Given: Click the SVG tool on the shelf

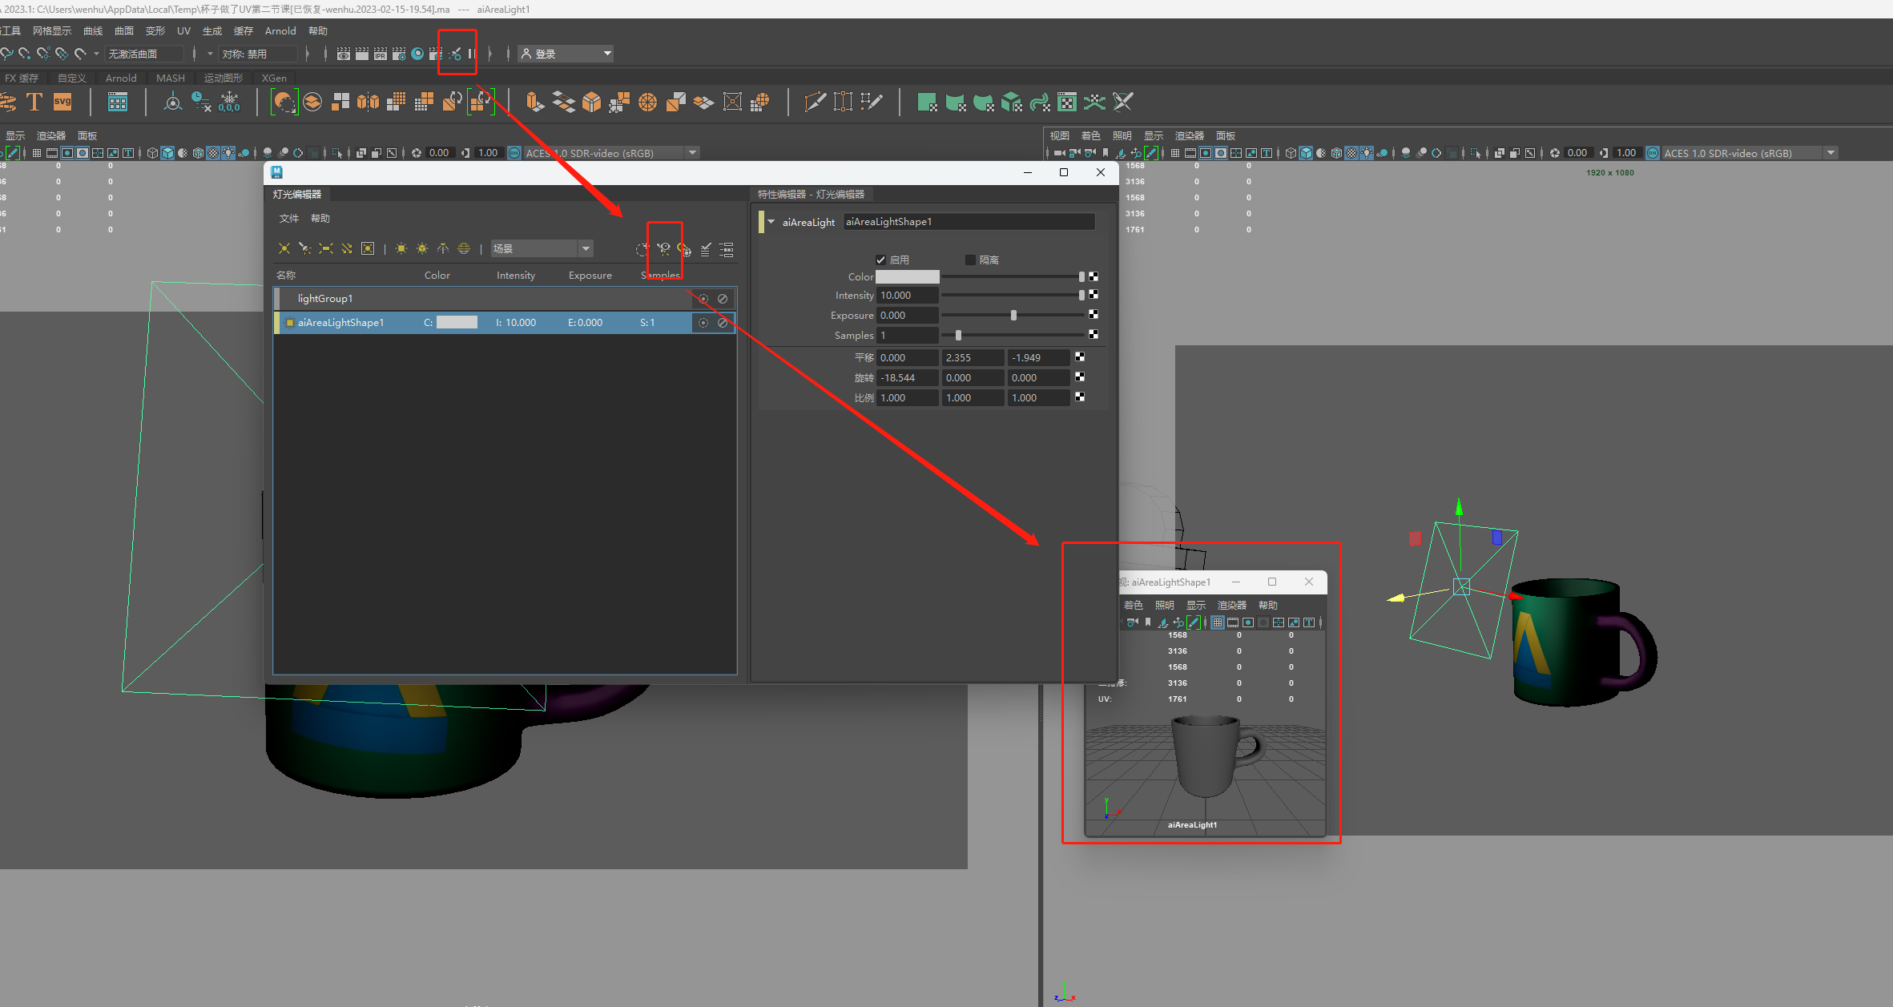Looking at the screenshot, I should (62, 102).
